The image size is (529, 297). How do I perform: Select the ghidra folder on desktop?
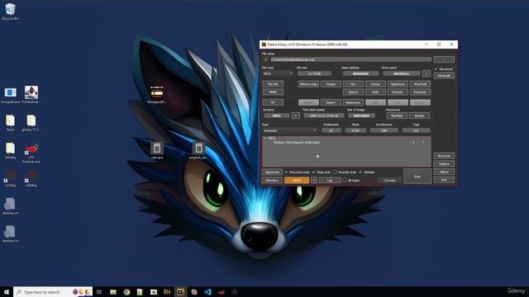point(31,123)
